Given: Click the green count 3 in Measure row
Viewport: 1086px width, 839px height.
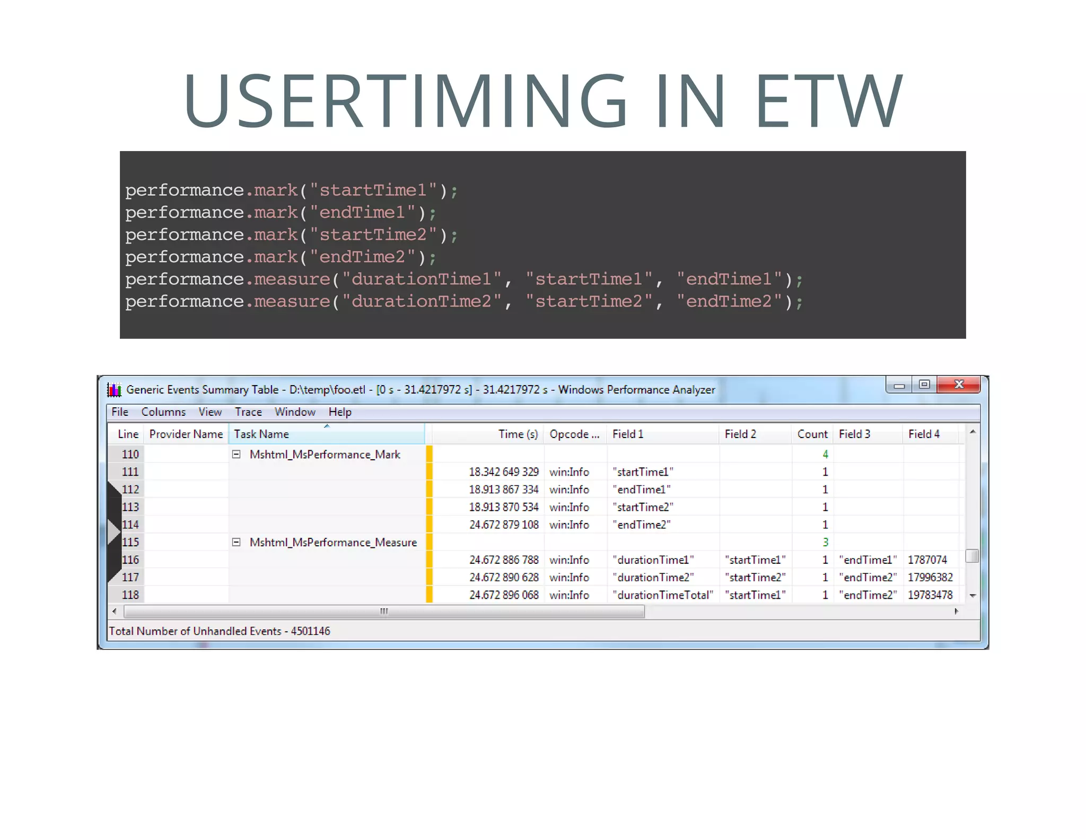Looking at the screenshot, I should click(825, 542).
